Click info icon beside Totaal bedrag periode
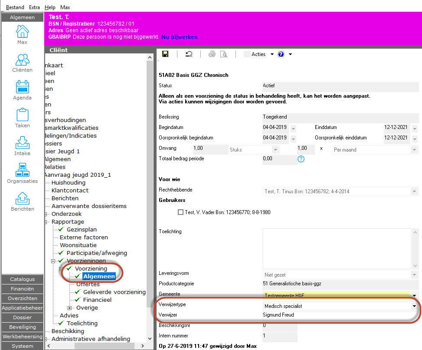422x350 pixels. (301, 159)
